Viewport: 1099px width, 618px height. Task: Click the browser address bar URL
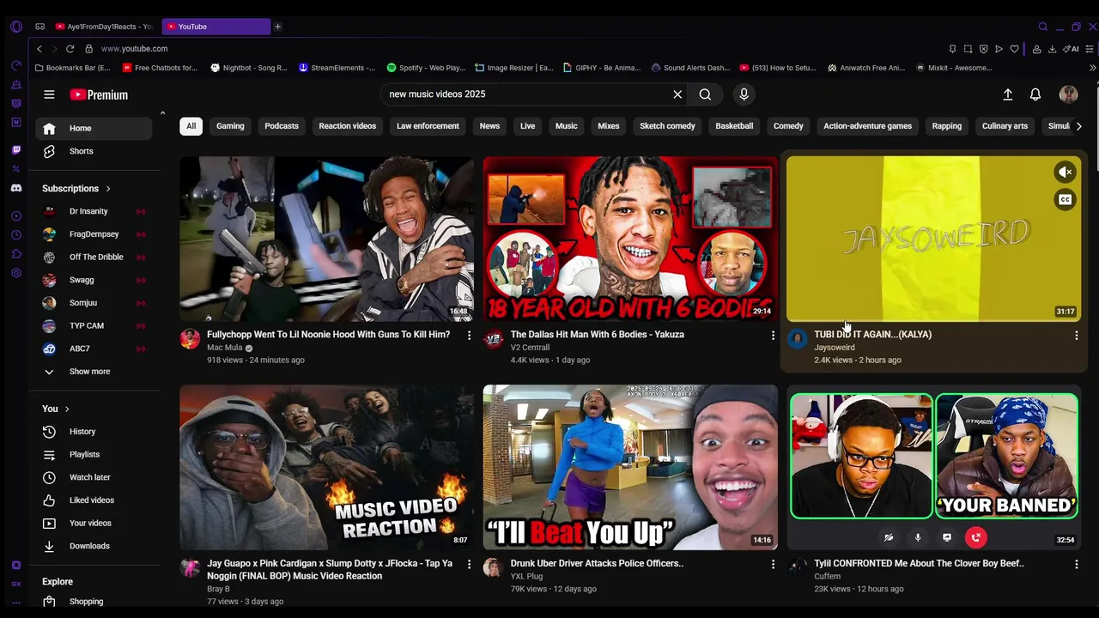[134, 49]
